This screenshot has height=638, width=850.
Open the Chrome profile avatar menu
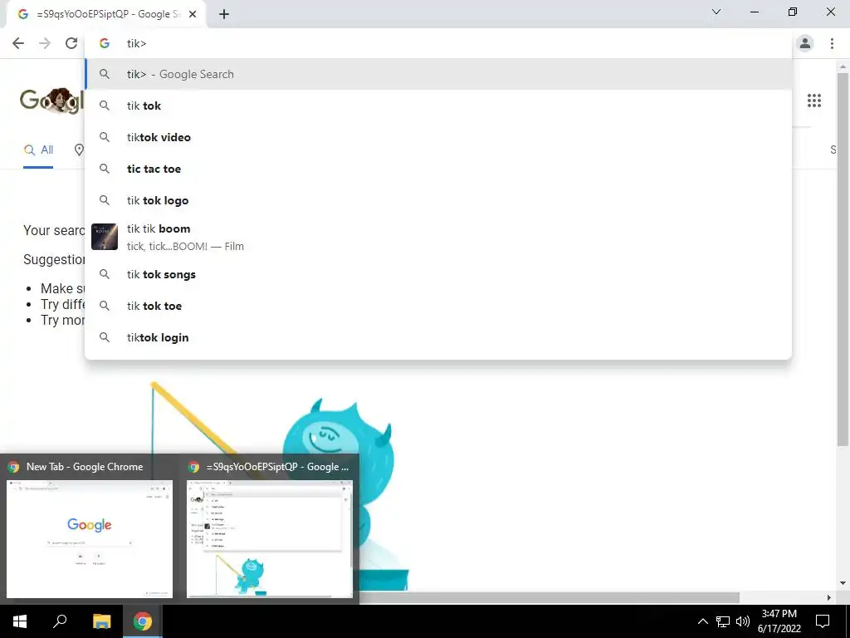pyautogui.click(x=805, y=43)
